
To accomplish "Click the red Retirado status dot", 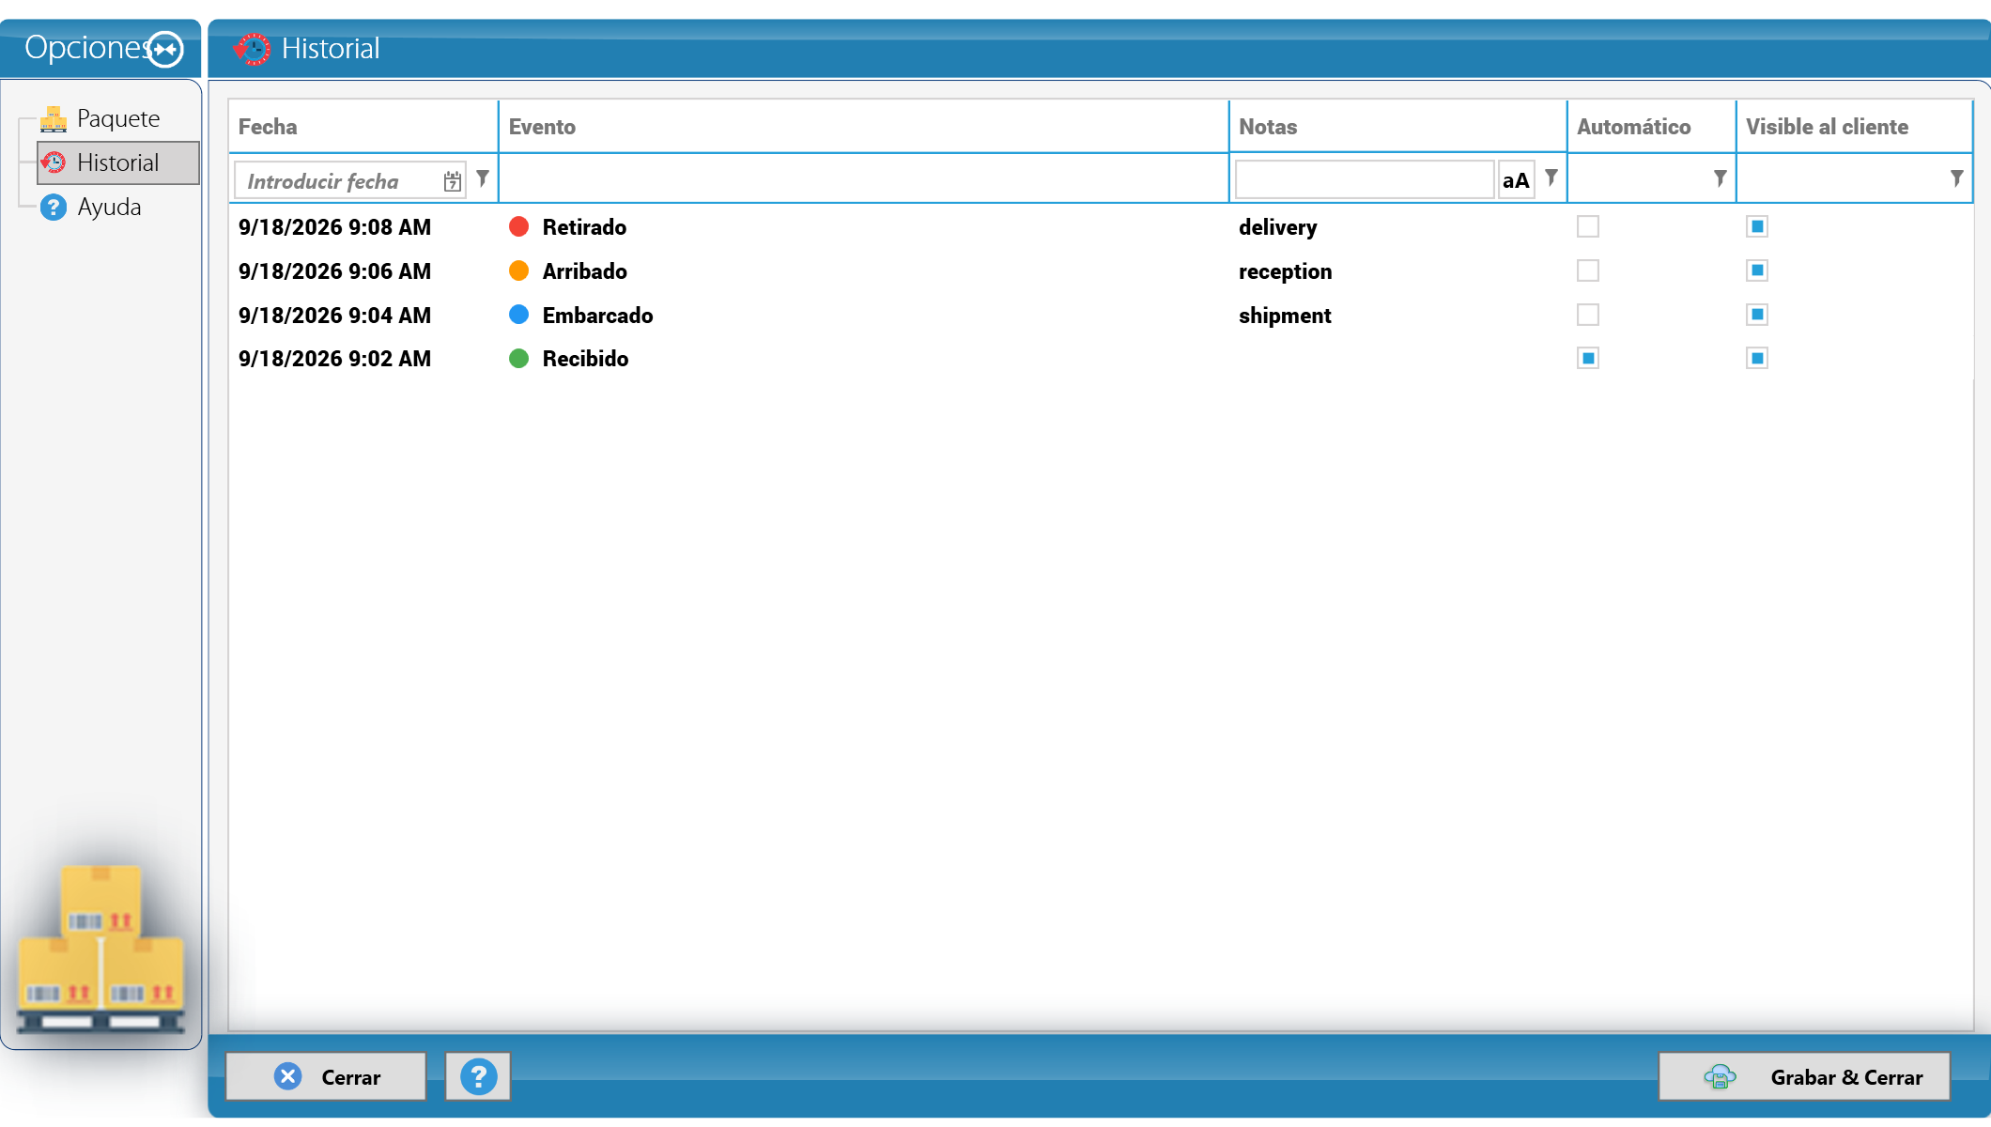I will pos(518,226).
